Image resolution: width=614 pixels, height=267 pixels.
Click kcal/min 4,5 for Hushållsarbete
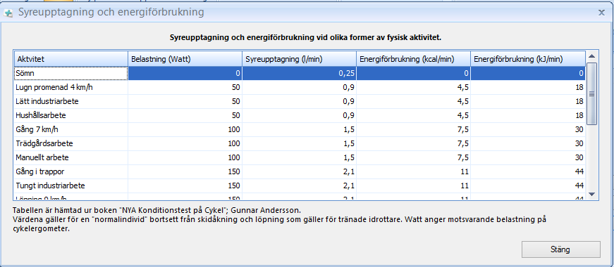coord(414,115)
